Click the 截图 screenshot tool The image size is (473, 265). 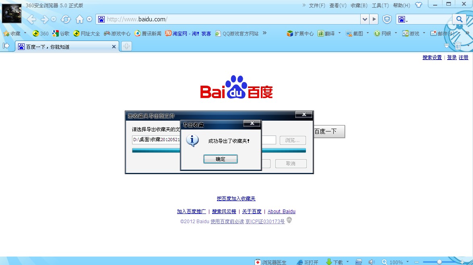(x=355, y=33)
